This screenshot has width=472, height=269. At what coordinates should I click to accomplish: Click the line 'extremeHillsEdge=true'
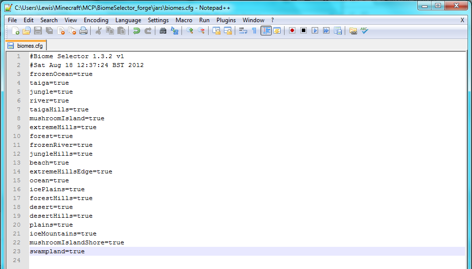click(71, 171)
